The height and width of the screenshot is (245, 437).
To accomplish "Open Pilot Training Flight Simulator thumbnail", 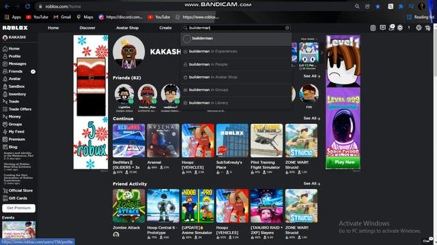I will click(267, 141).
